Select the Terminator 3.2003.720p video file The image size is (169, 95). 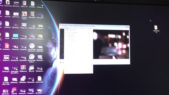(40, 49)
